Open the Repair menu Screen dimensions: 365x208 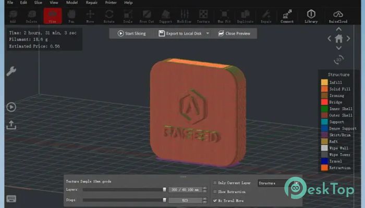tap(91, 3)
